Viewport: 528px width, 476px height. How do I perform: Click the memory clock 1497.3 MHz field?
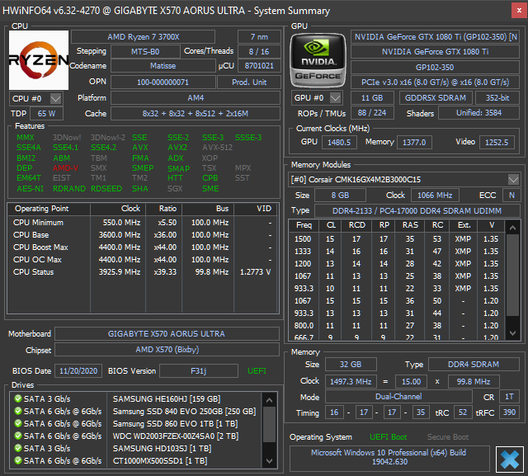point(351,381)
